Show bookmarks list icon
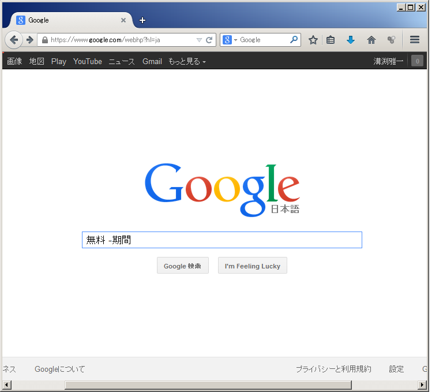The width and height of the screenshot is (443, 392). click(x=331, y=40)
